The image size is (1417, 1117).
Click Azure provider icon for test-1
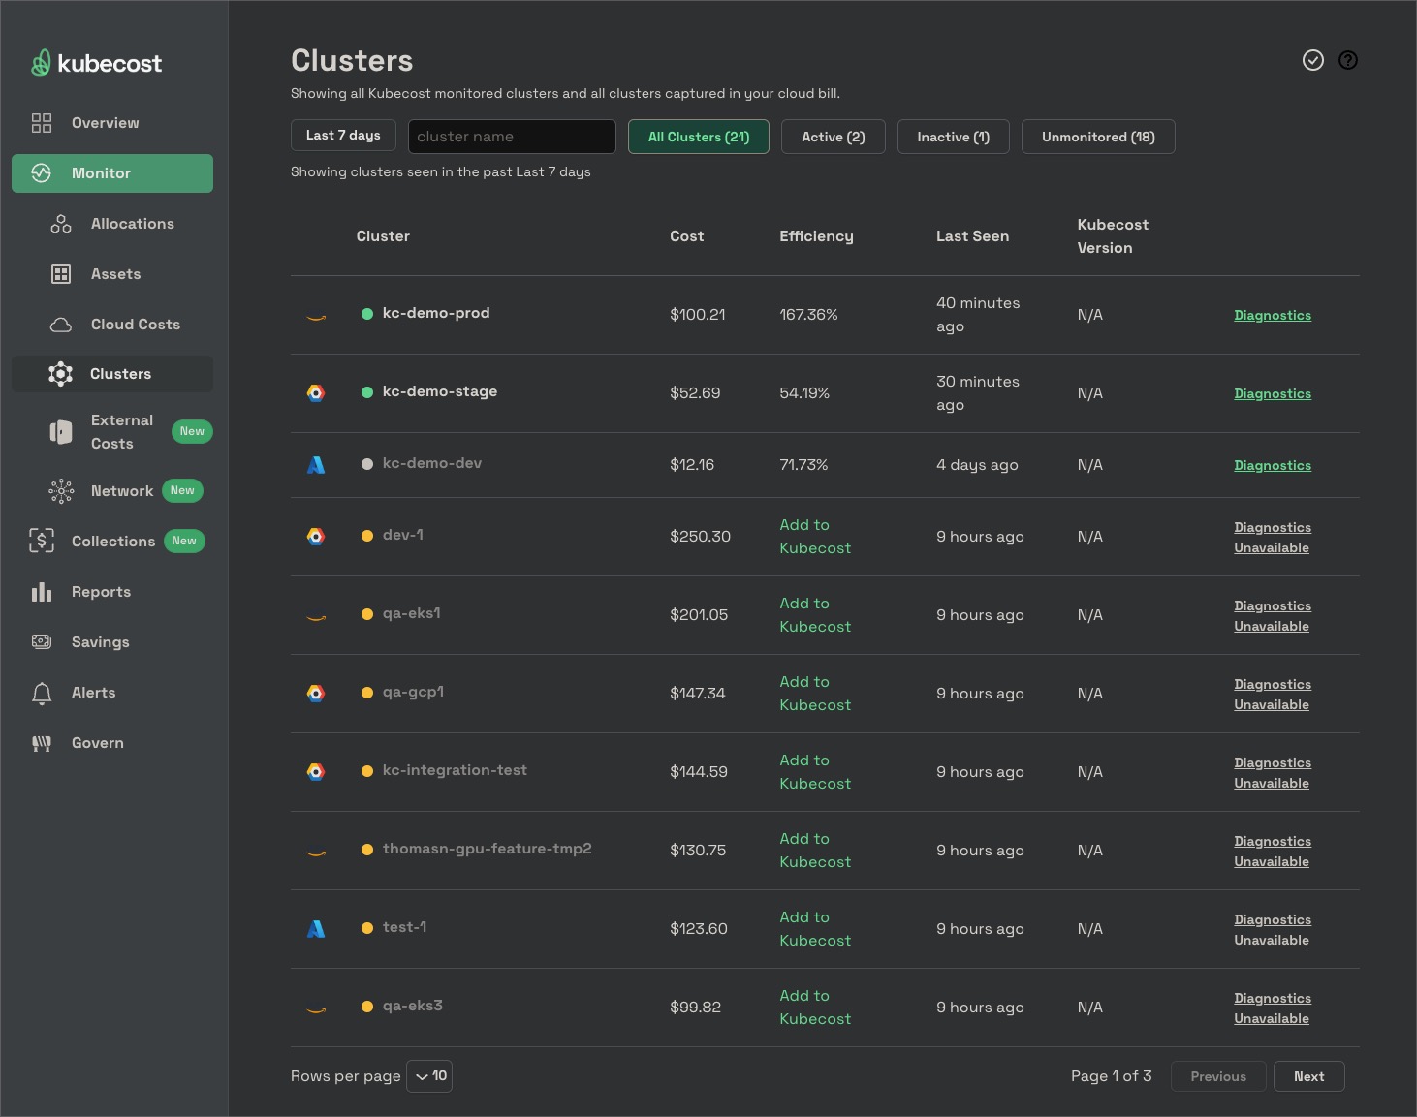(316, 929)
